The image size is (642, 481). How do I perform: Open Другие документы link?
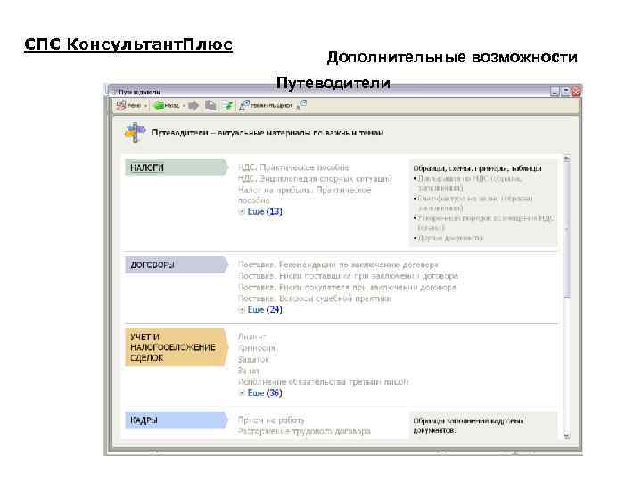450,238
